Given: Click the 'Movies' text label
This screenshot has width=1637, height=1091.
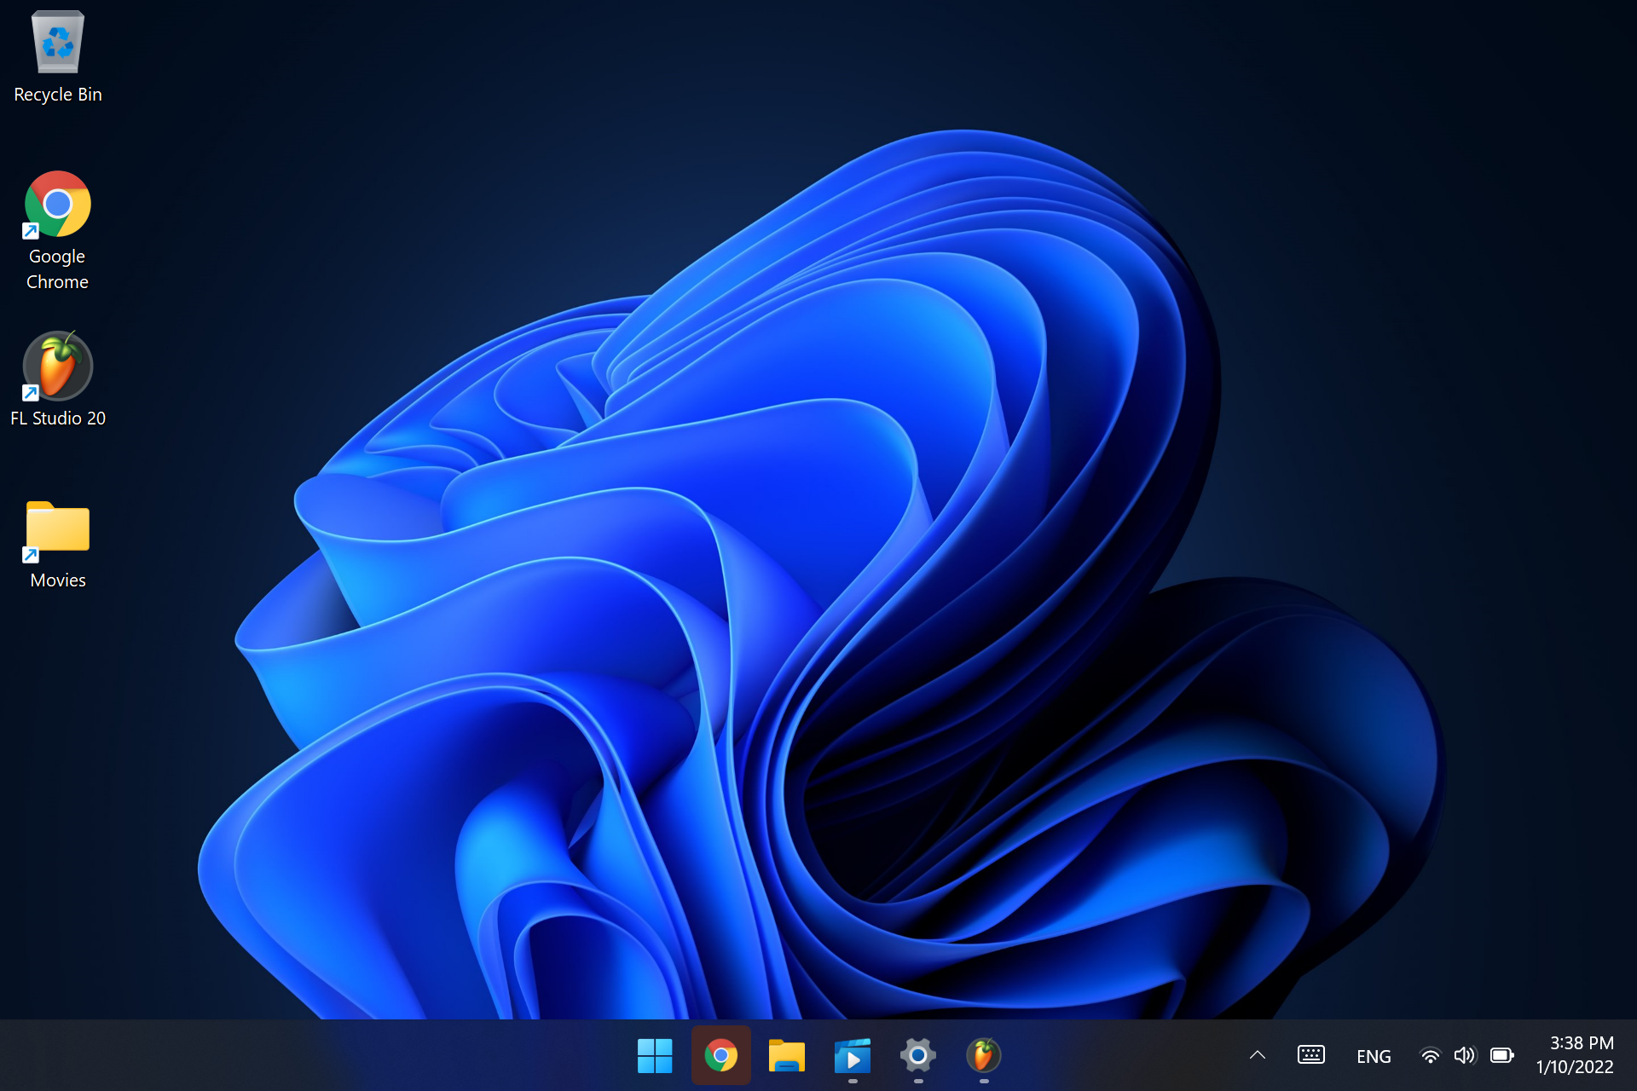Looking at the screenshot, I should point(58,580).
